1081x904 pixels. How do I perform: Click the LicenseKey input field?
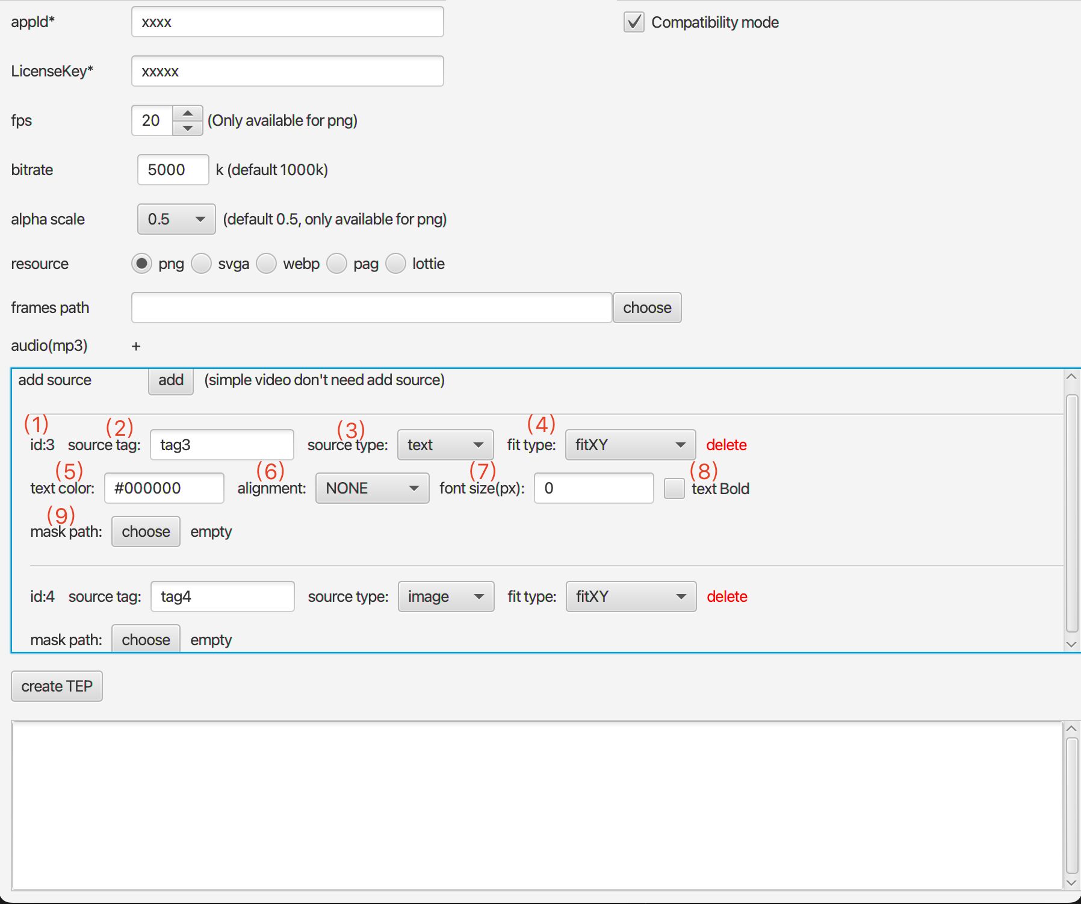click(x=288, y=72)
